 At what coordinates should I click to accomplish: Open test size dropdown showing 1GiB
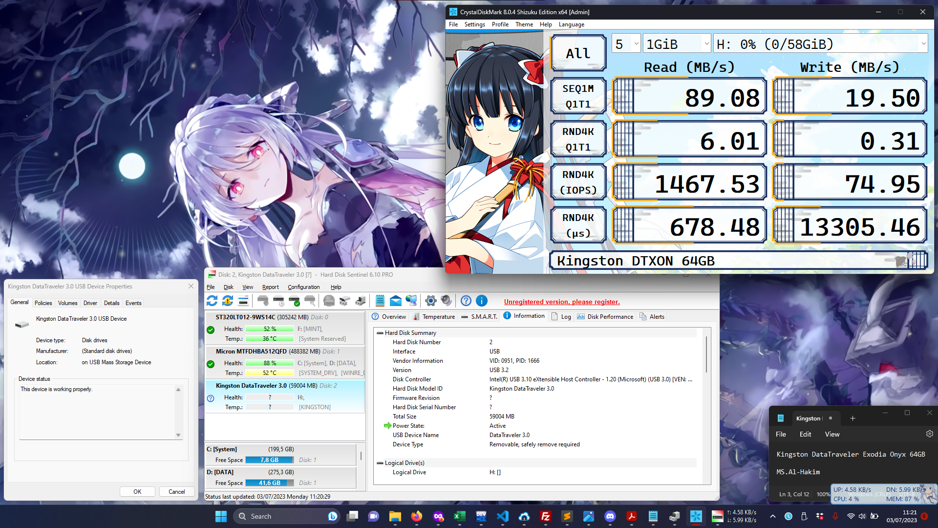[x=677, y=44]
